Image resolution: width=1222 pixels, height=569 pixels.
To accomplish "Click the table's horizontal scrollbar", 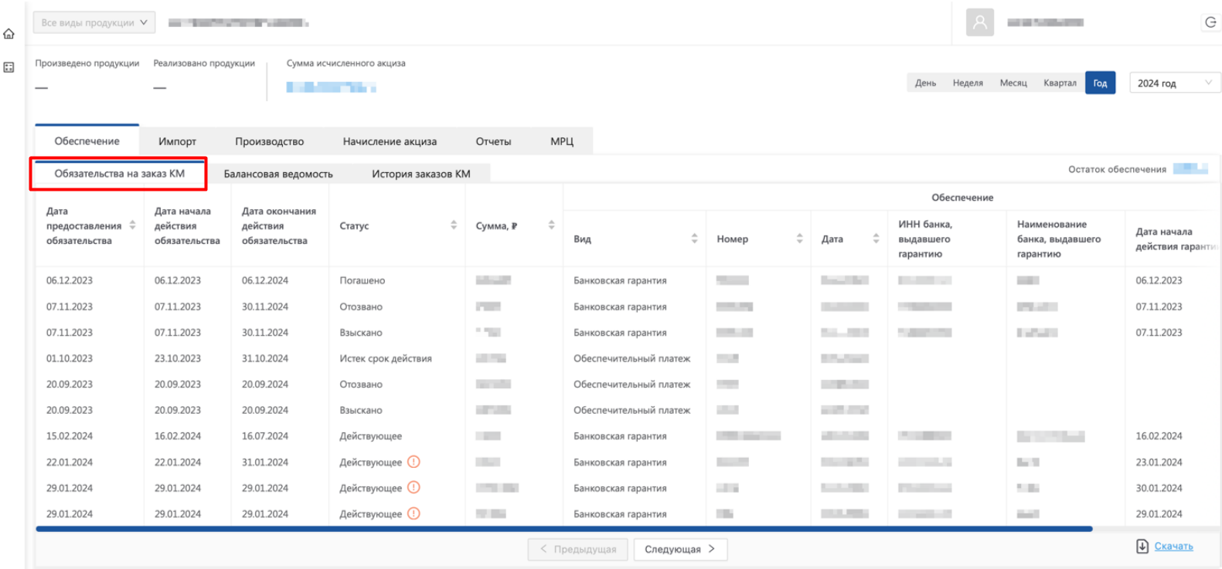I will coord(564,529).
